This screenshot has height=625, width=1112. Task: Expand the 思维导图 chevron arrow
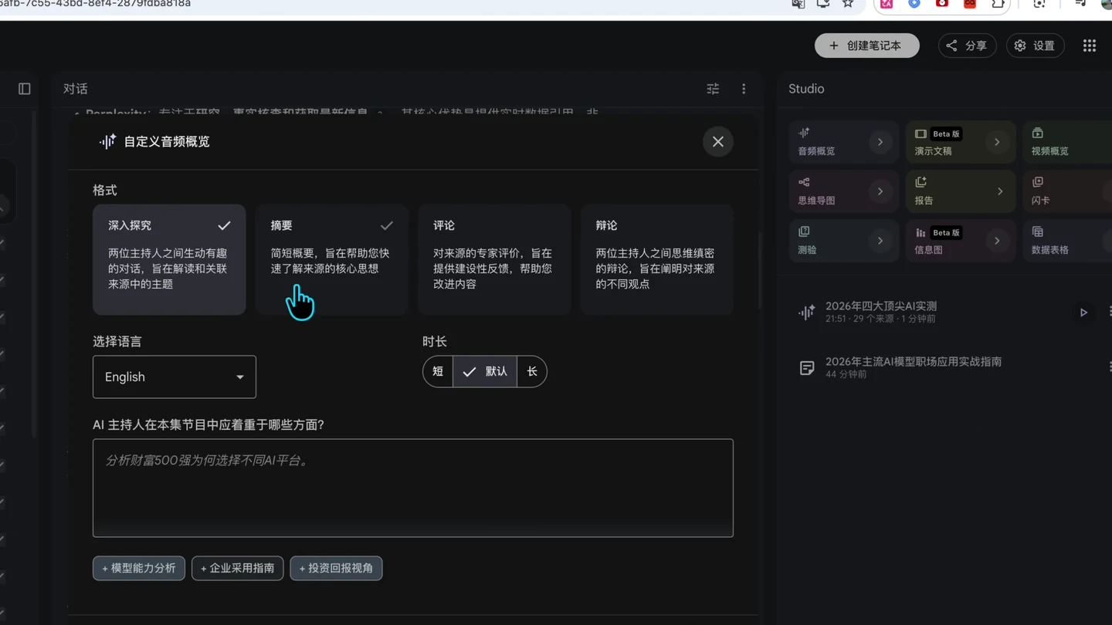click(880, 191)
